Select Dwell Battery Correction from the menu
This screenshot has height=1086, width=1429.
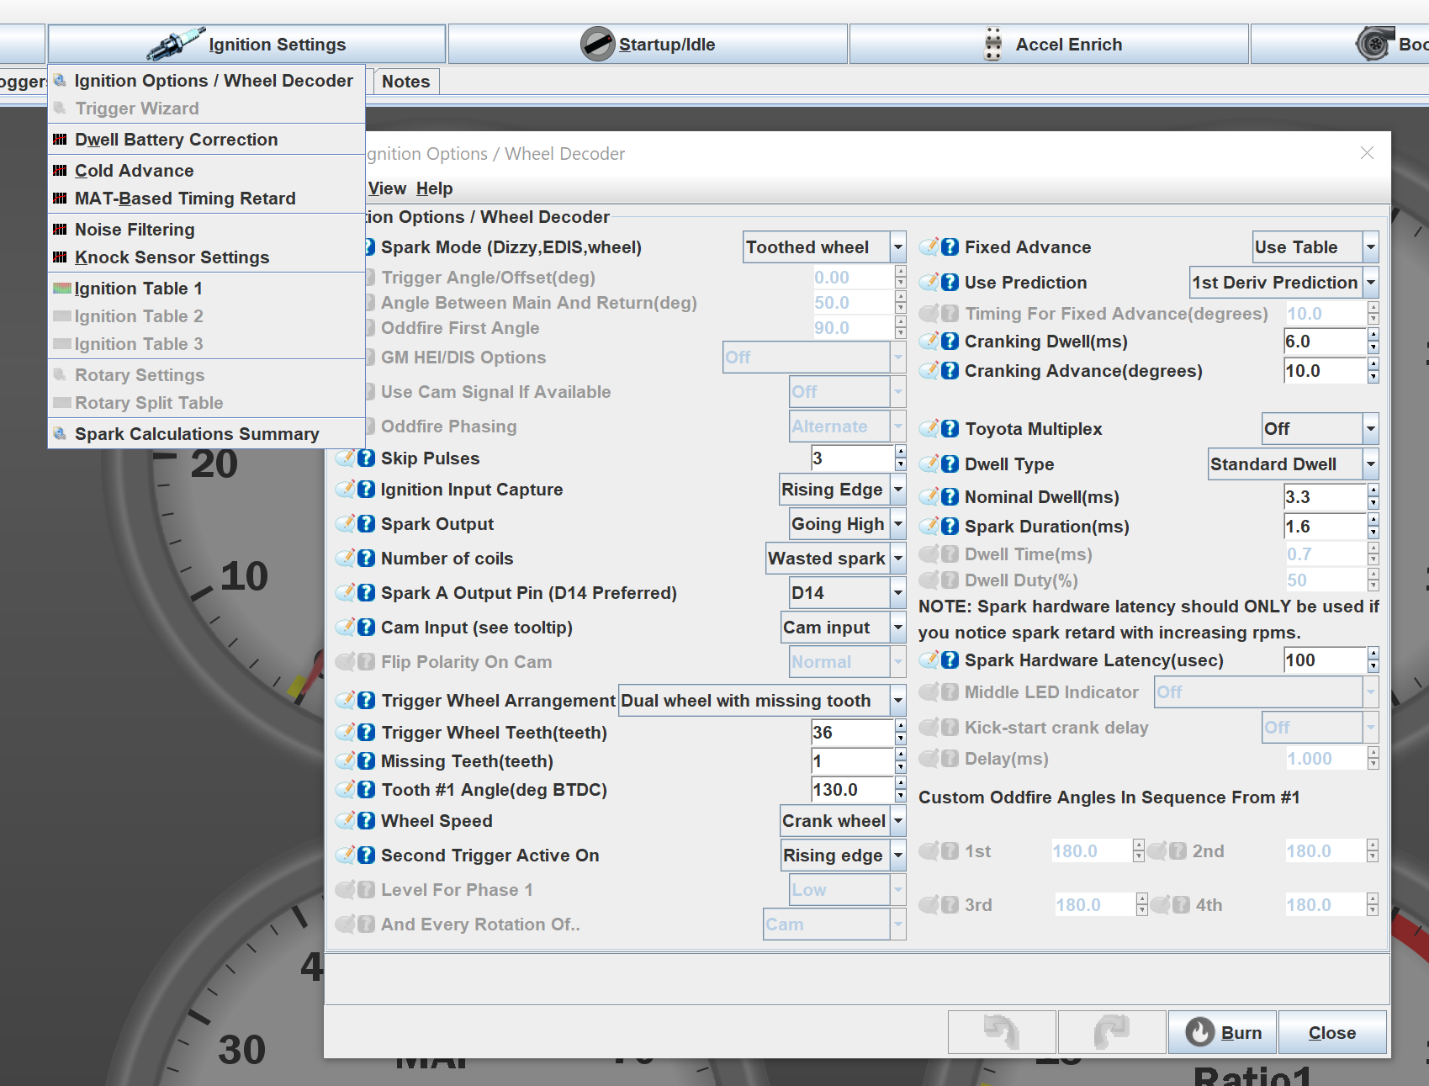pos(176,140)
